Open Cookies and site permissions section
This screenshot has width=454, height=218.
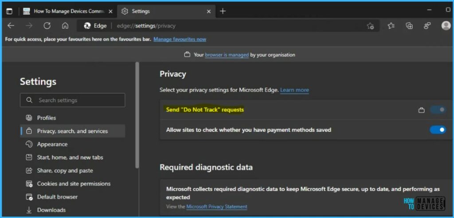coord(72,184)
